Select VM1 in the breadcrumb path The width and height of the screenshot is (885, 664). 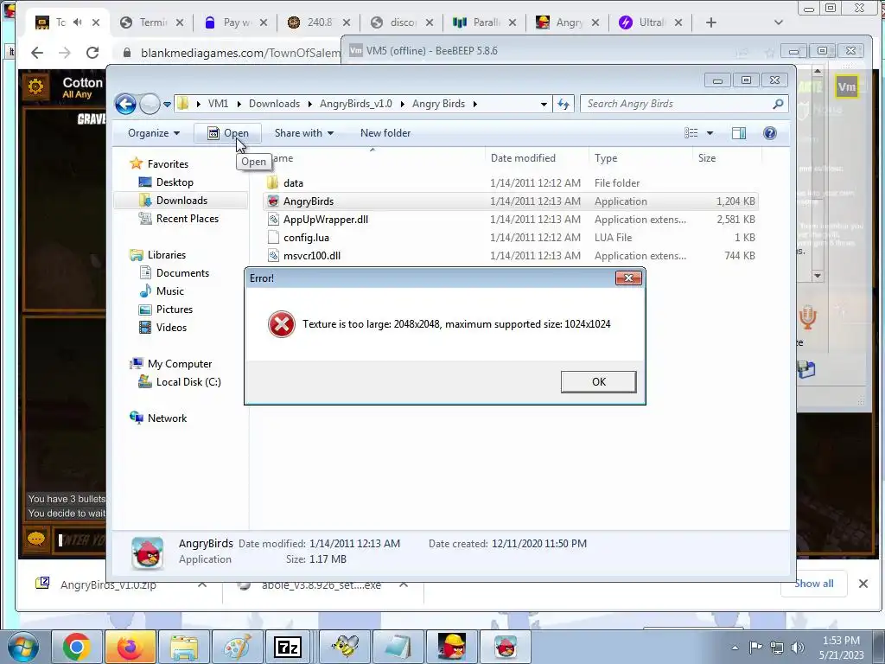[x=218, y=104]
